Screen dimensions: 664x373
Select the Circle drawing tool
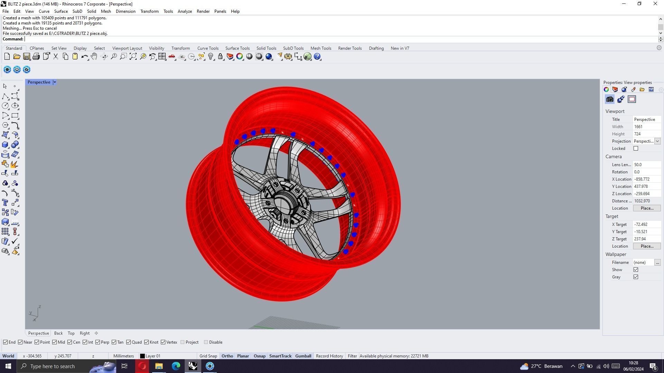5,106
